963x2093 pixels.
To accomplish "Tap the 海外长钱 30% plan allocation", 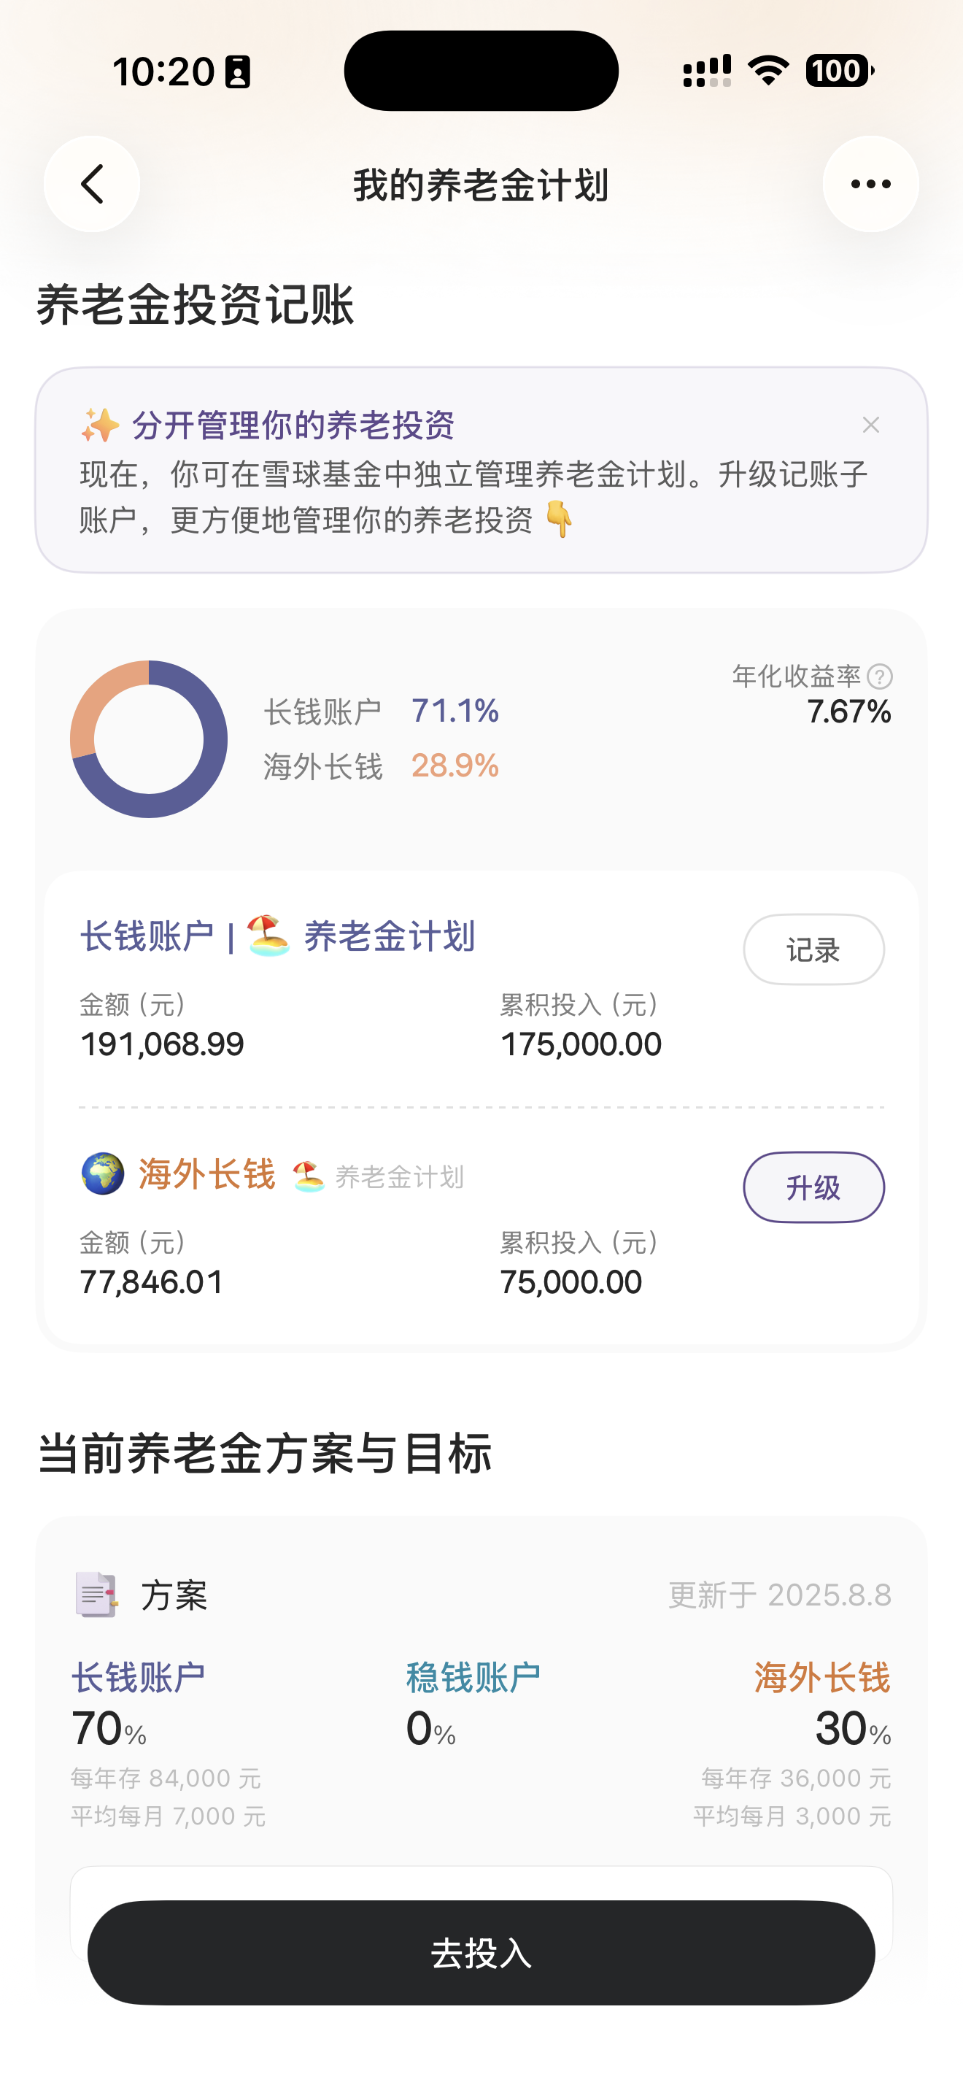I will (x=821, y=1706).
